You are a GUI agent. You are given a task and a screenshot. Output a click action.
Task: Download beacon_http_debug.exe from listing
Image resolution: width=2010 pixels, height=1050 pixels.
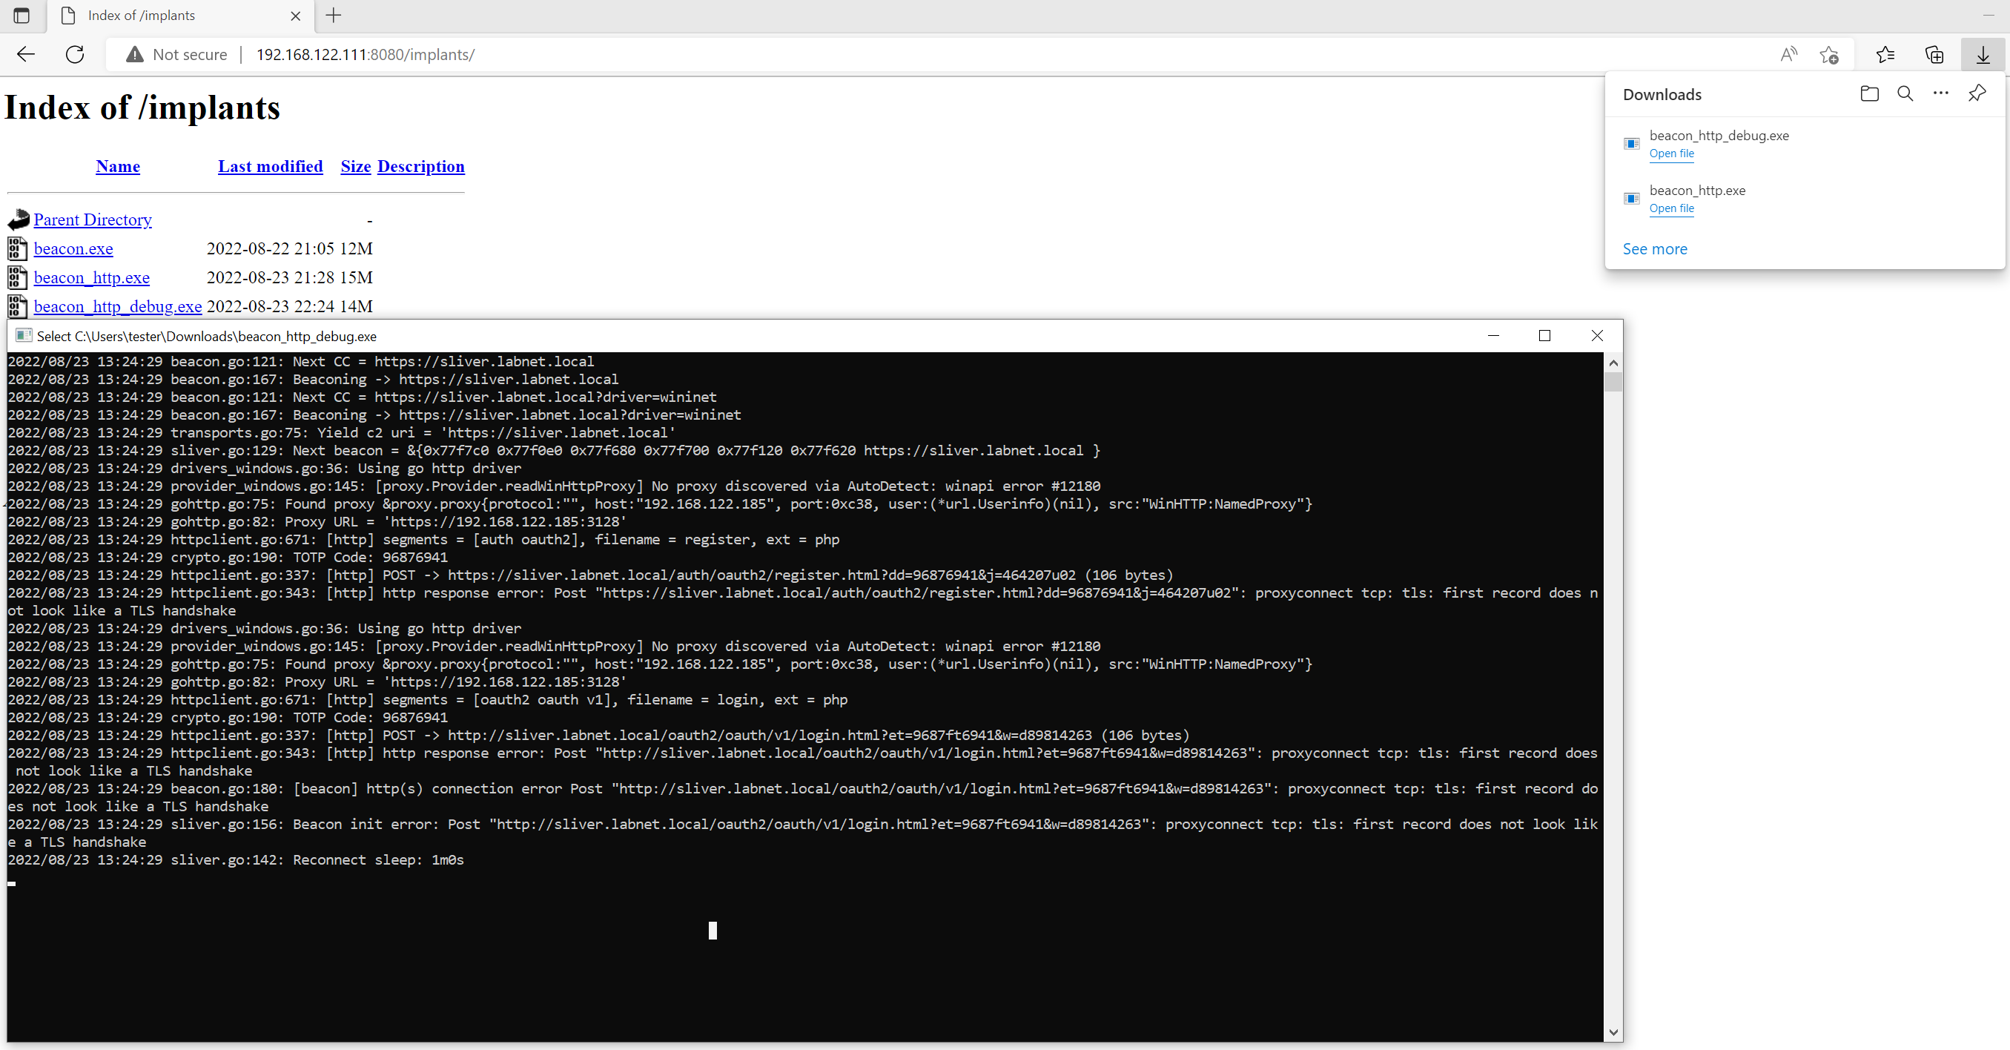118,306
